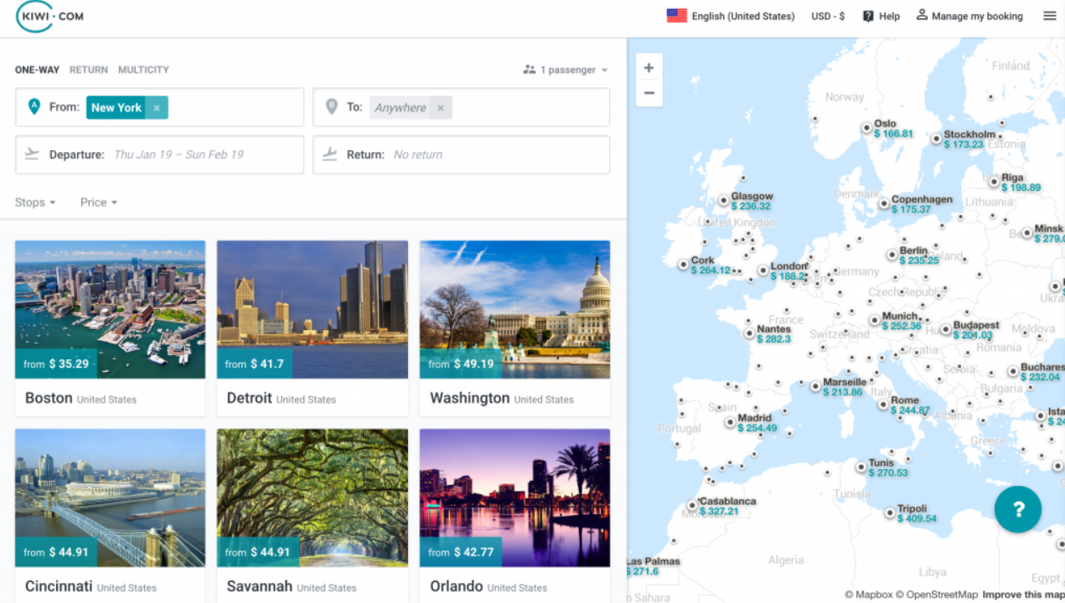Switch to the Return trip tab
Image resolution: width=1065 pixels, height=603 pixels.
click(x=89, y=70)
